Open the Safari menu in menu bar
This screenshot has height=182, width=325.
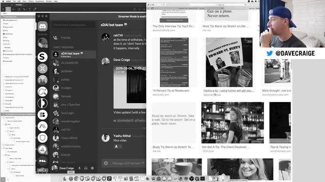tap(9, 1)
